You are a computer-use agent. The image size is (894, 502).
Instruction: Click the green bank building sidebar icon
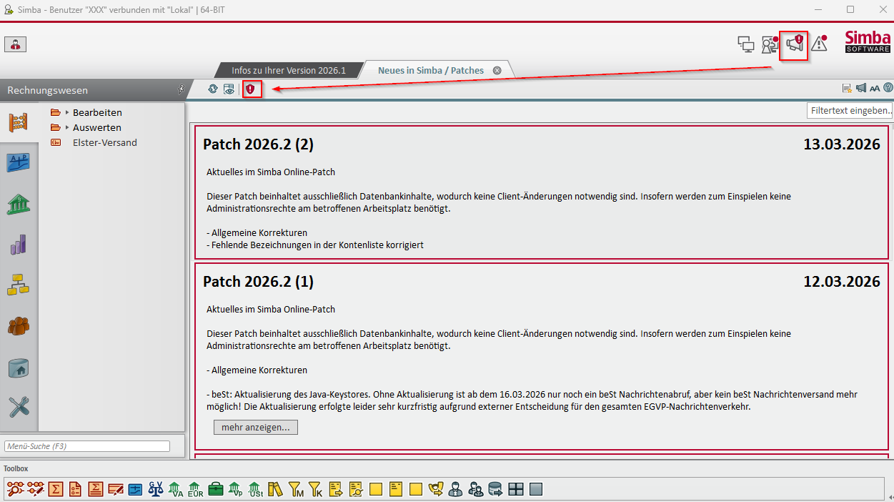click(x=19, y=205)
